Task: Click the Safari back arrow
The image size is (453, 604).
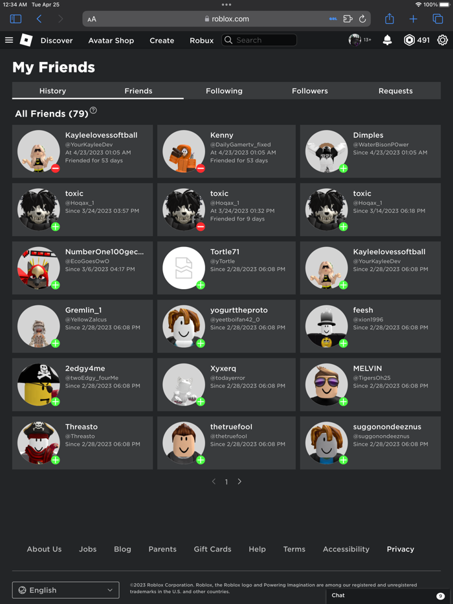Action: [x=39, y=19]
